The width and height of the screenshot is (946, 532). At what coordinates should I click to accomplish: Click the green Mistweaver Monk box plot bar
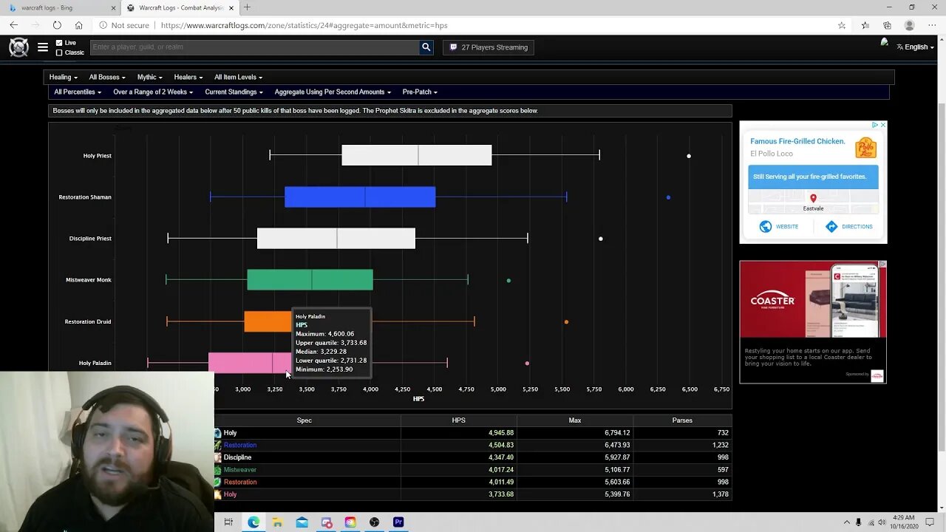coord(310,280)
